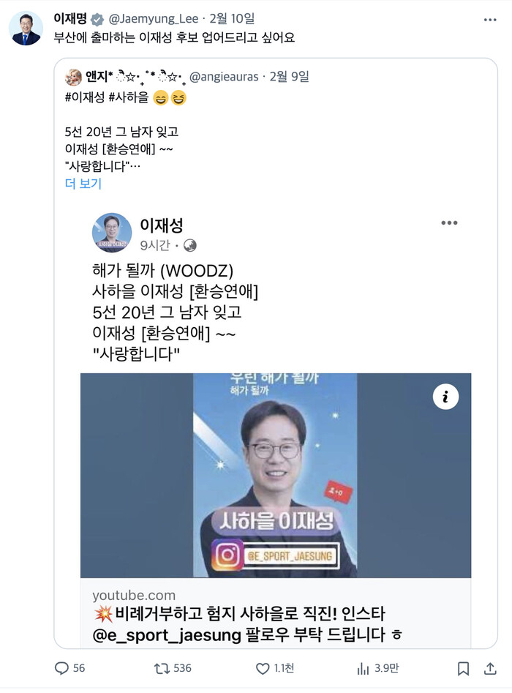Click the image info badge
The image size is (512, 693).
click(x=445, y=397)
